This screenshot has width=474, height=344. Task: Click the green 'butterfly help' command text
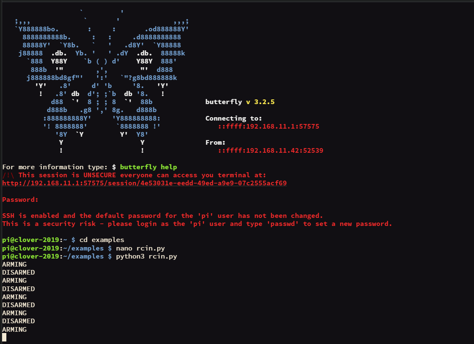tap(148, 167)
